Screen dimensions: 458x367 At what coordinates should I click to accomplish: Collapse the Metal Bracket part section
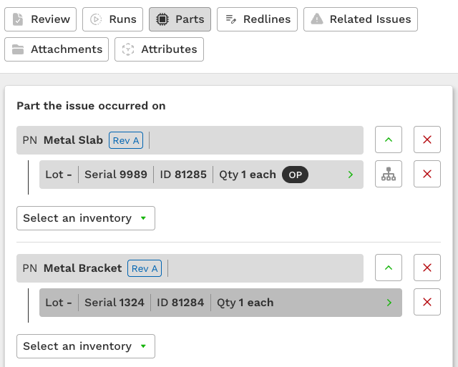pyautogui.click(x=389, y=268)
